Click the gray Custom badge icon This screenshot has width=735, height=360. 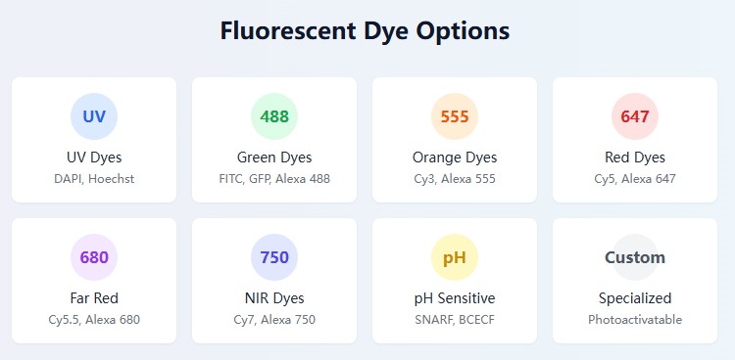pyautogui.click(x=635, y=257)
